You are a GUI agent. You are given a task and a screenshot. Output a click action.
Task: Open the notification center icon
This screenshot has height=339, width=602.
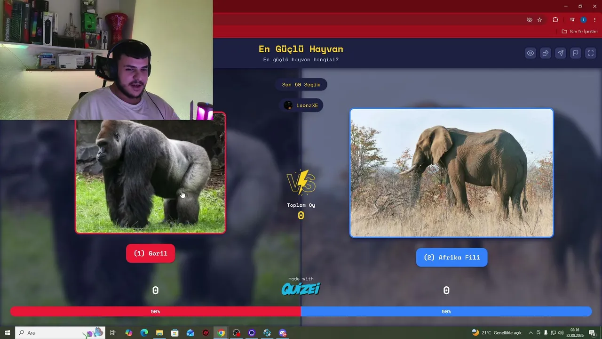pos(592,333)
